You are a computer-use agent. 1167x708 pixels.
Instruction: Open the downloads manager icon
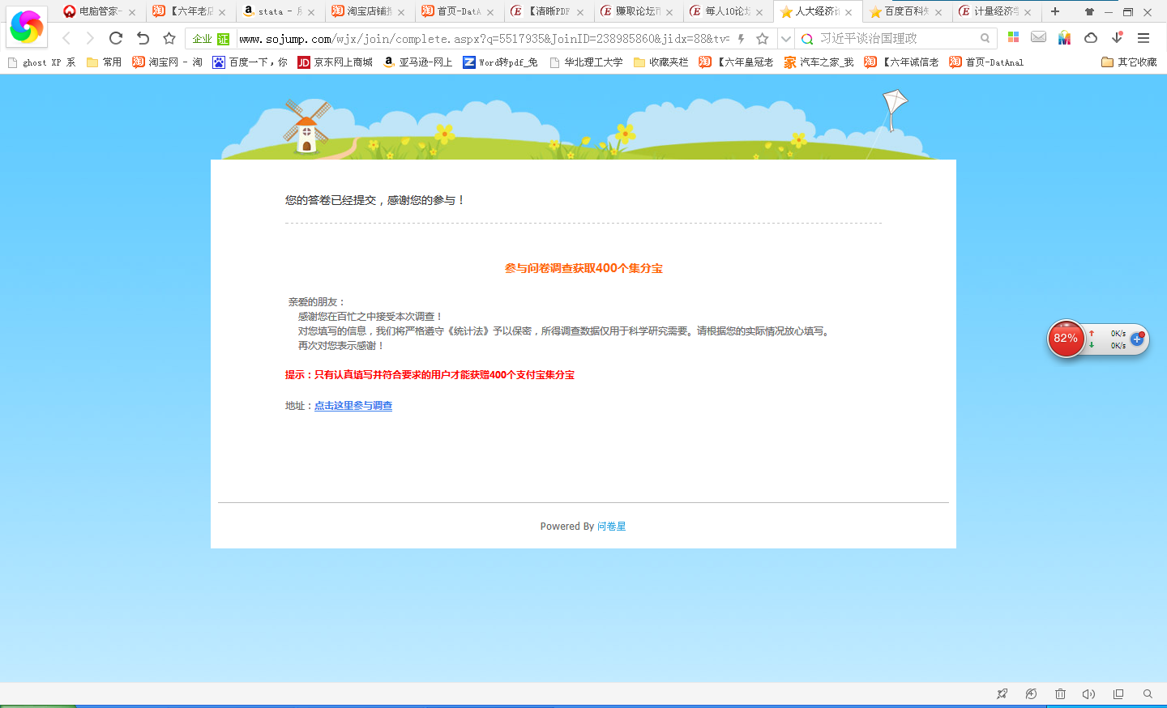pyautogui.click(x=1118, y=37)
